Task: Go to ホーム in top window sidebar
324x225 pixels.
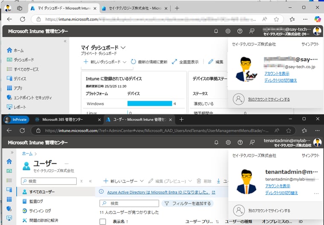Action: [15, 50]
